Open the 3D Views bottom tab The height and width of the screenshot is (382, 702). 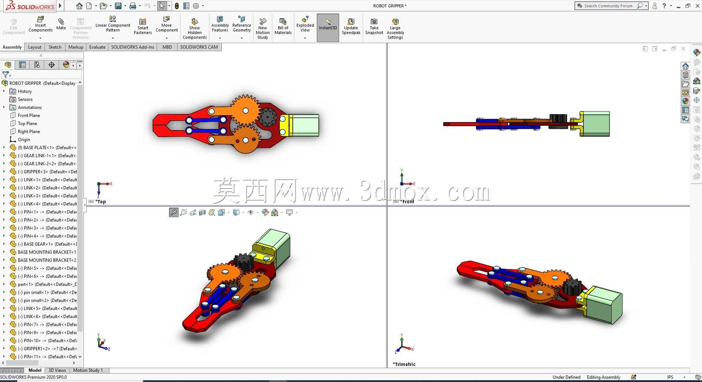pyautogui.click(x=57, y=370)
